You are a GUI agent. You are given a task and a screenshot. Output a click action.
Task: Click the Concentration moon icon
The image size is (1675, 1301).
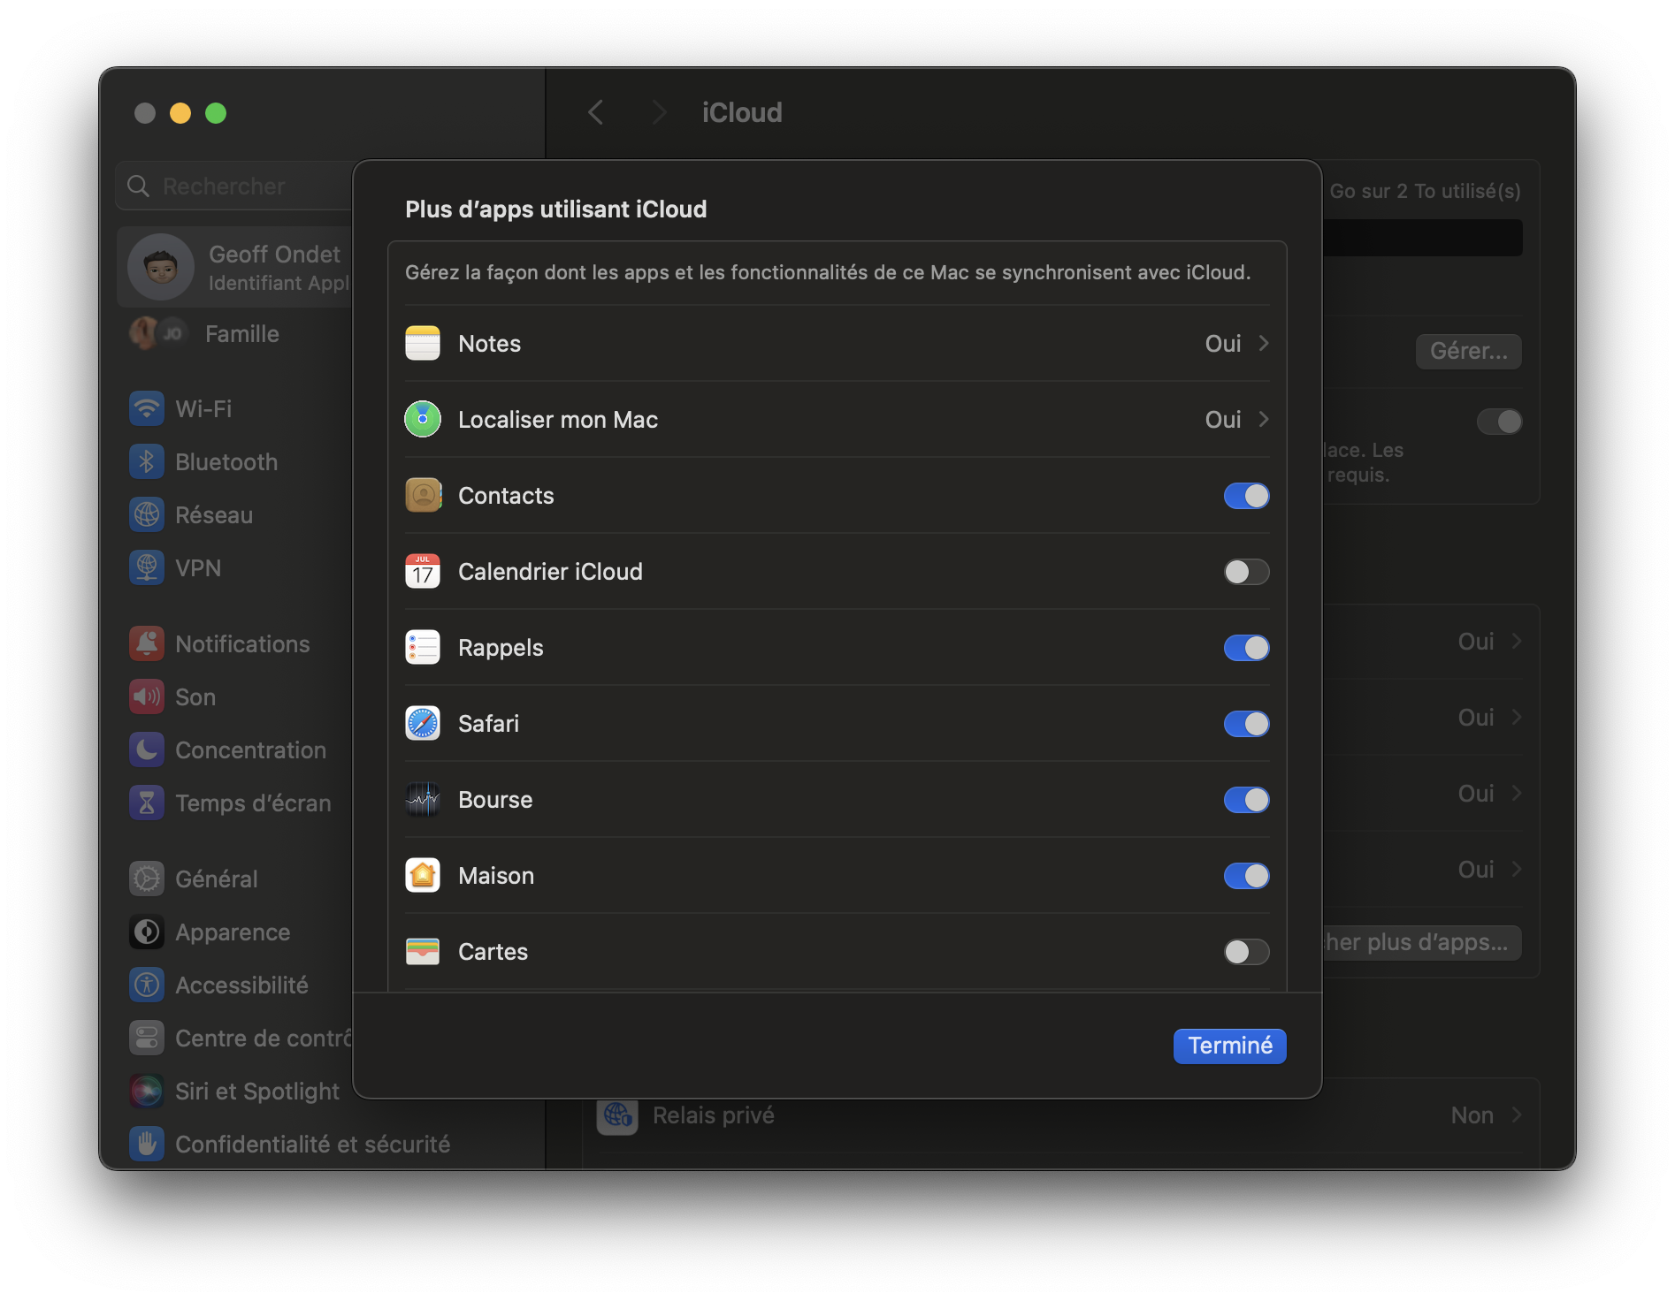coord(147,749)
